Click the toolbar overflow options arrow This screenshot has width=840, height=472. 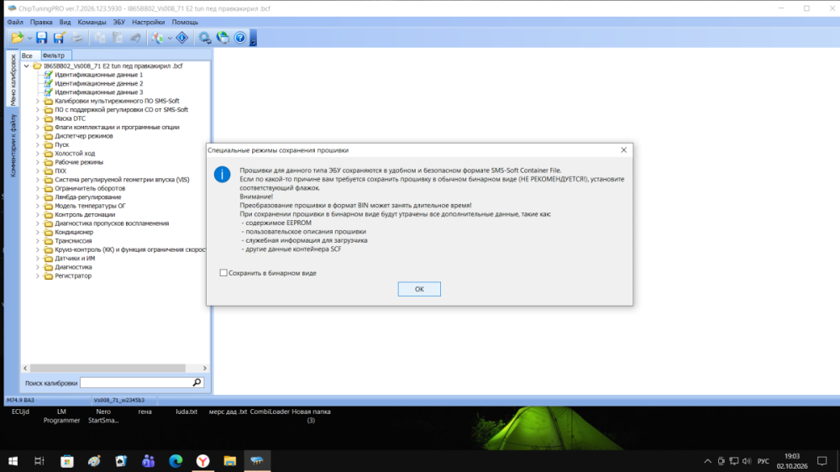(x=254, y=38)
